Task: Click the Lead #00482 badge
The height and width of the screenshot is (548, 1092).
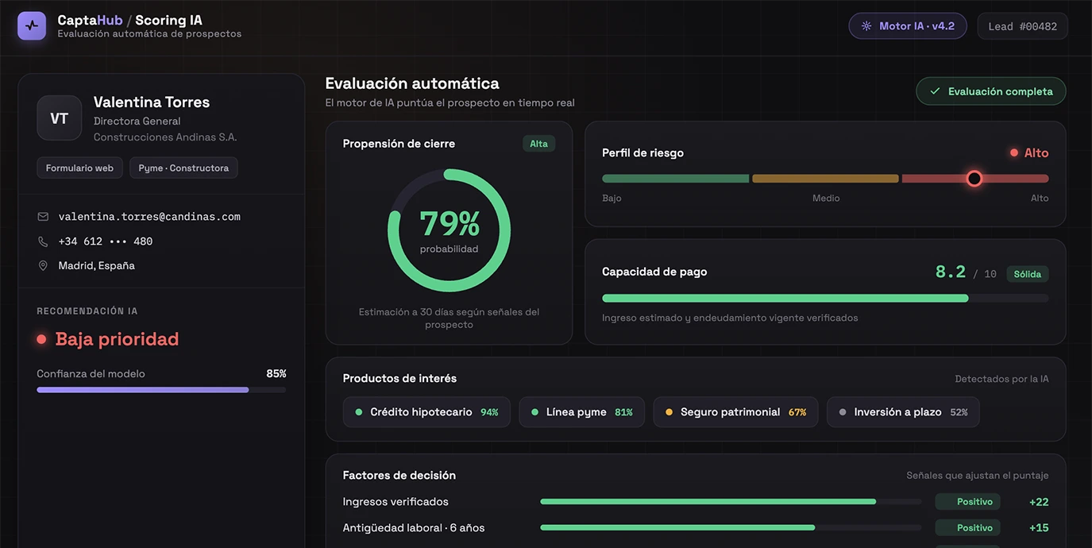Action: (x=1022, y=26)
